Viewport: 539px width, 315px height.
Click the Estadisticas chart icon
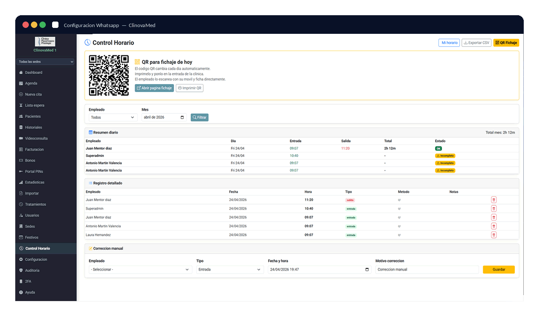[21, 182]
